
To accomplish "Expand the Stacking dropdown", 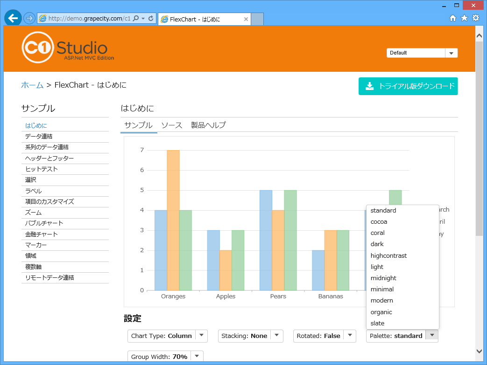I will click(276, 336).
